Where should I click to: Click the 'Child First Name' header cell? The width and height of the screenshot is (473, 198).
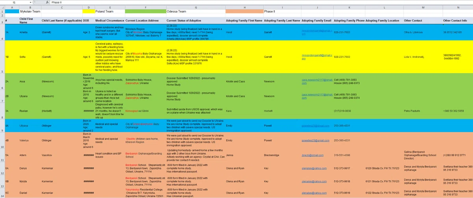click(30, 20)
